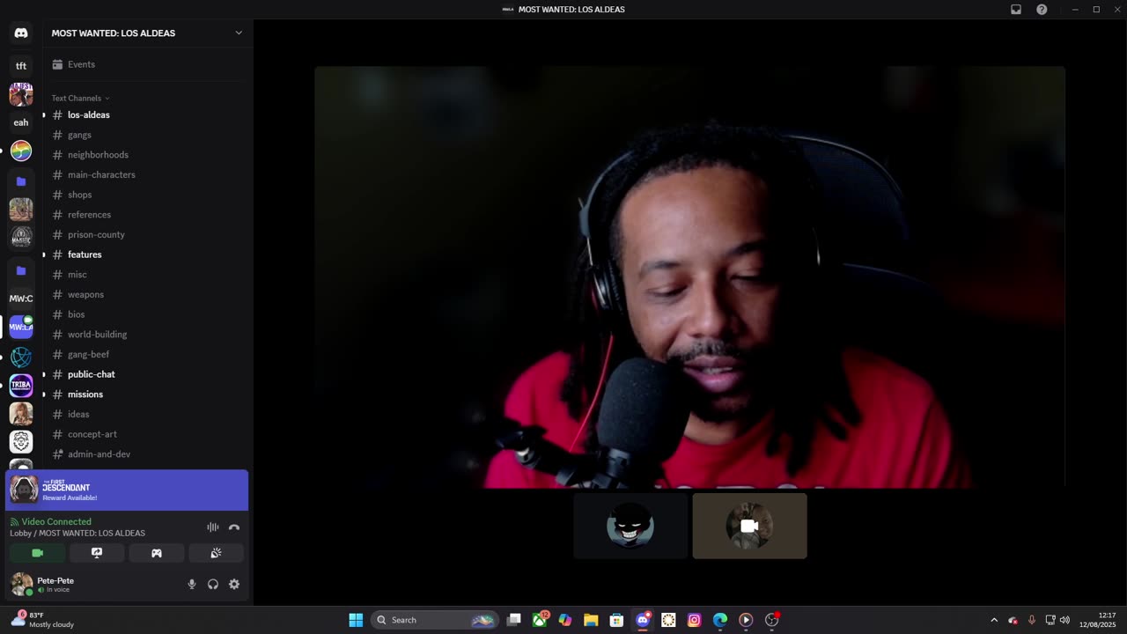Open the Discord help icon
1127x634 pixels.
click(1042, 10)
